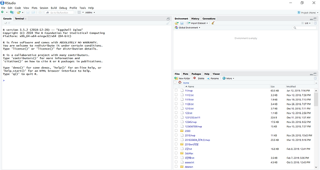320x170 pixels.
Task: Check the box for 123.txt
Action: (176, 112)
